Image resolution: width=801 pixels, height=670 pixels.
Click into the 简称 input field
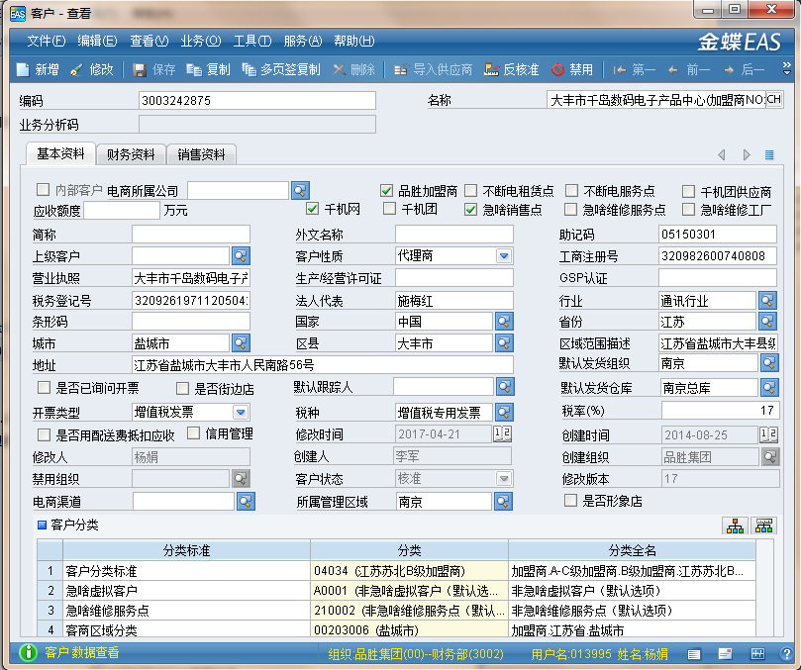pos(191,235)
